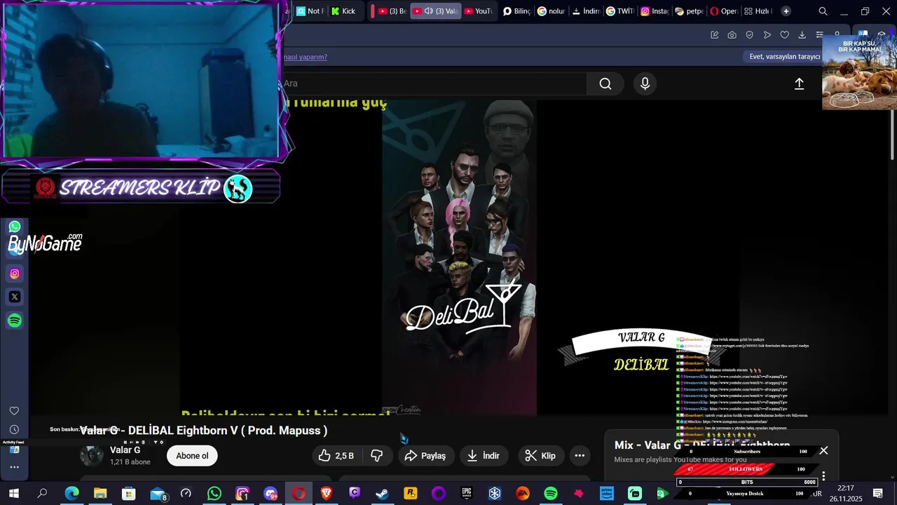The height and width of the screenshot is (505, 897).
Task: Click the YouTube search magnifier button
Action: 605,84
